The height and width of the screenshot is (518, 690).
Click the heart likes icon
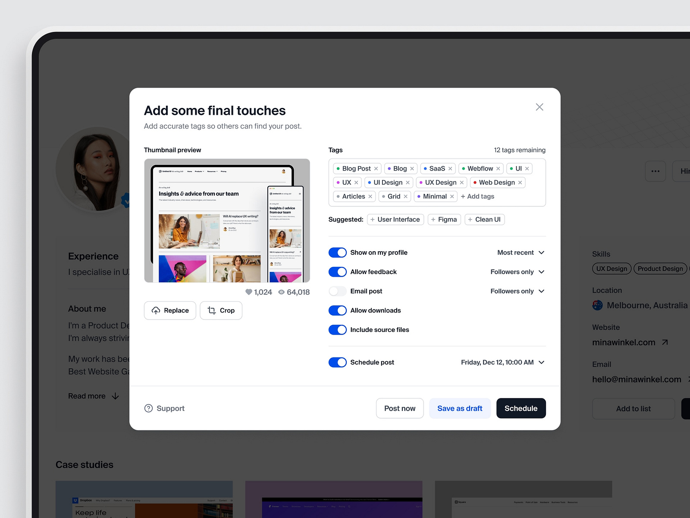click(x=249, y=292)
